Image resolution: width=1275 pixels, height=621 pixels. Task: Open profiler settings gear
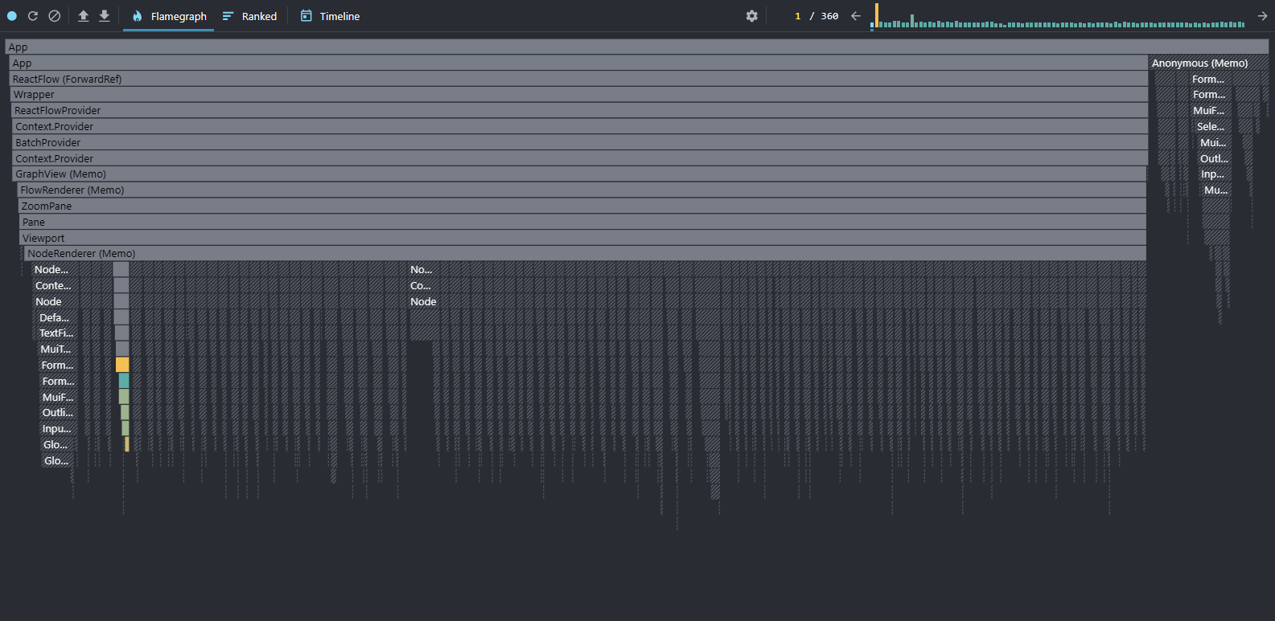(x=751, y=16)
